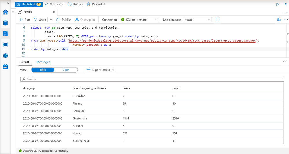Open the Home hub icon in sidebar

5,12
